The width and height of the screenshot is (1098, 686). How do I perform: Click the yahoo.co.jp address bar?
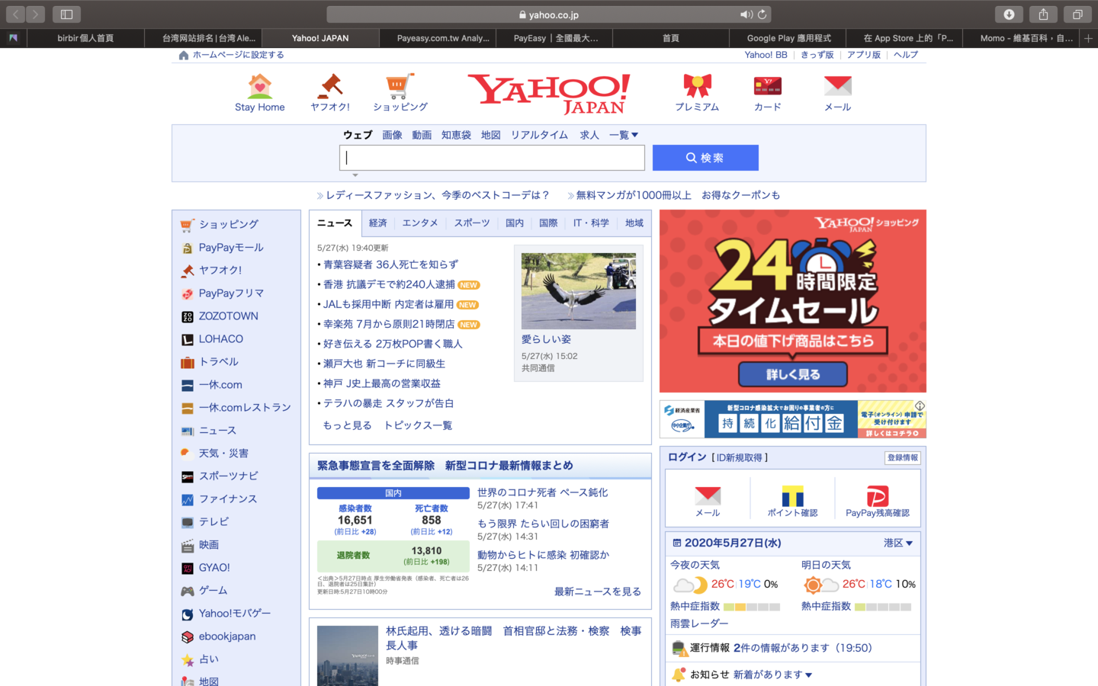click(x=549, y=14)
